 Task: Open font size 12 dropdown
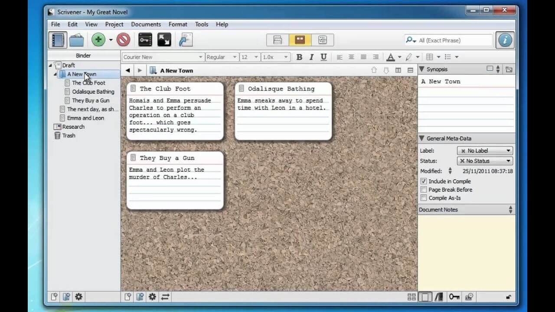[250, 57]
